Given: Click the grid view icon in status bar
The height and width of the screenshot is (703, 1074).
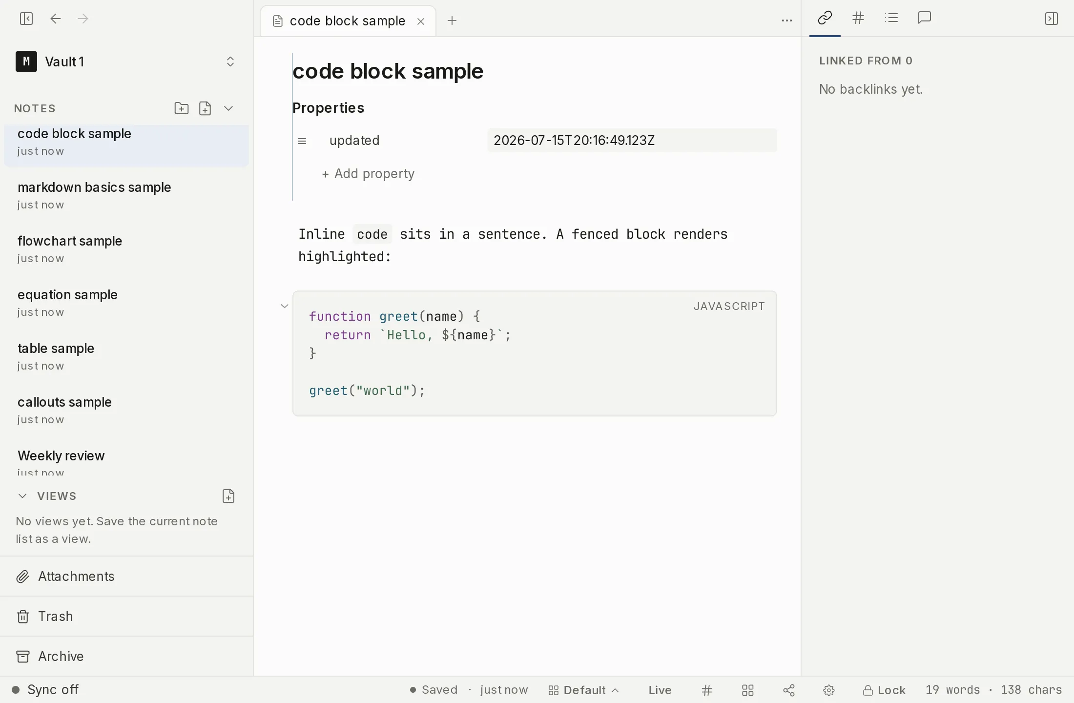Looking at the screenshot, I should [x=748, y=690].
